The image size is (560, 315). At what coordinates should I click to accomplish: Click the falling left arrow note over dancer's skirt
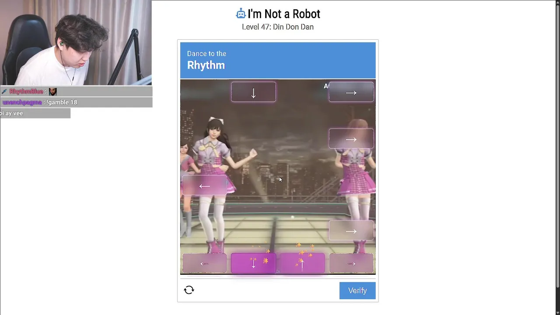click(204, 185)
